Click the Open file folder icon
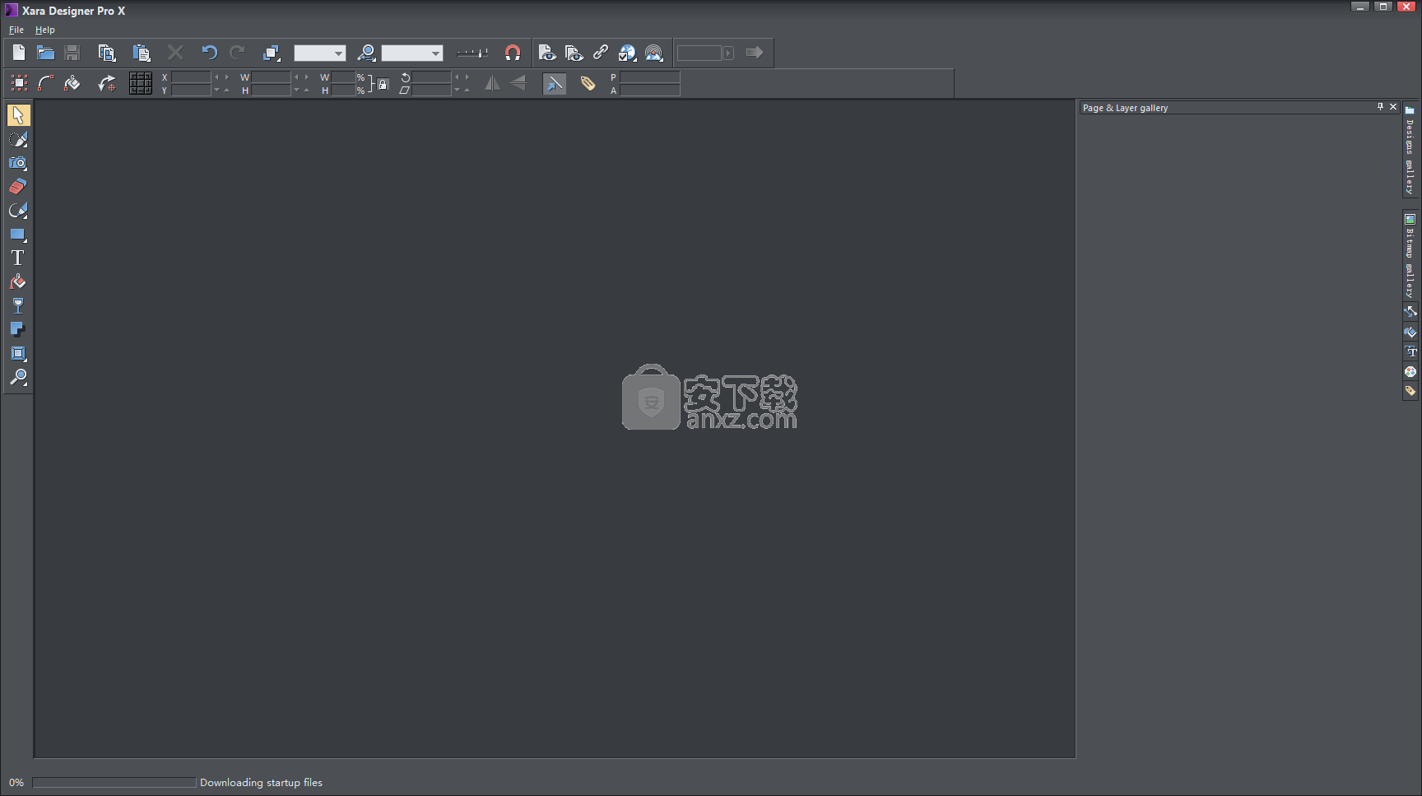This screenshot has height=796, width=1422. coord(45,53)
